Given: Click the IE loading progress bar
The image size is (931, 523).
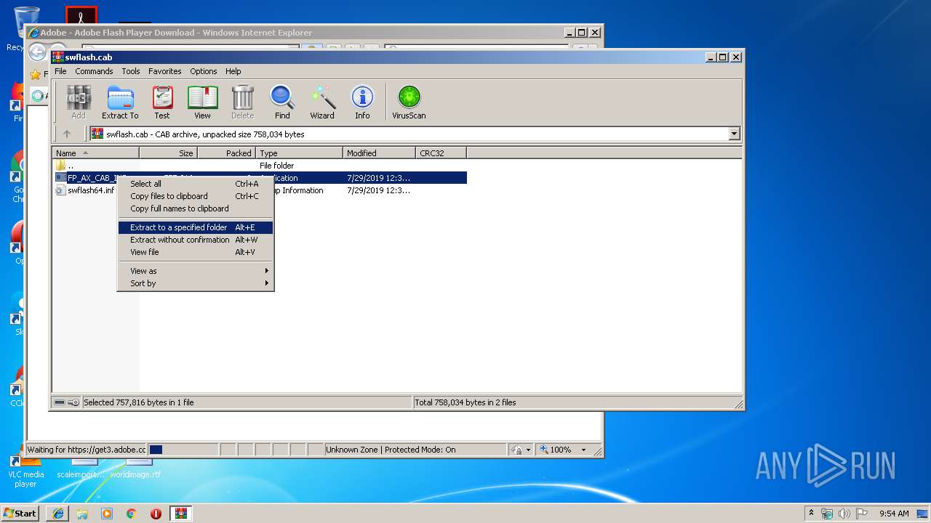Looking at the screenshot, I should 183,450.
